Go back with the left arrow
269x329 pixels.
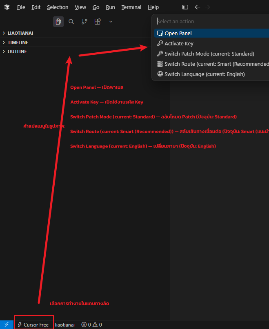[x=197, y=7]
